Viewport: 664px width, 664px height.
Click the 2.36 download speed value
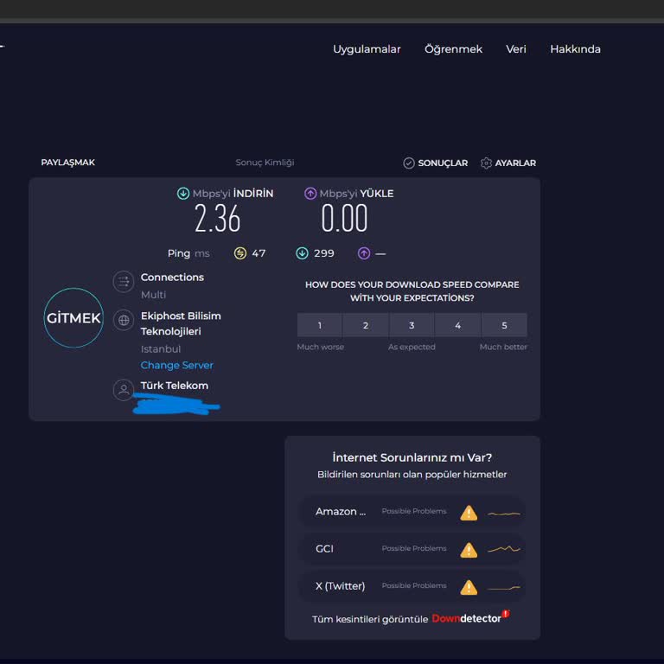point(217,219)
